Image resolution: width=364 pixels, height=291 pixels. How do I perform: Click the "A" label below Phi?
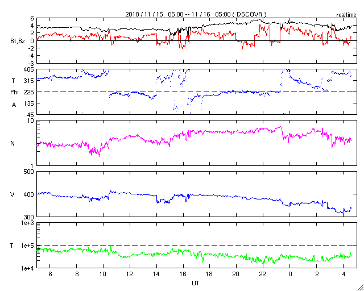(x=14, y=105)
